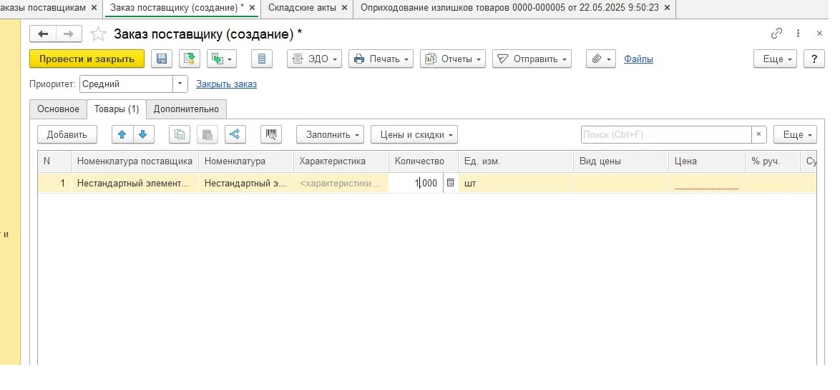Open create-based-on dropdown icon button
Screen dimensions: 840x390
(222, 59)
